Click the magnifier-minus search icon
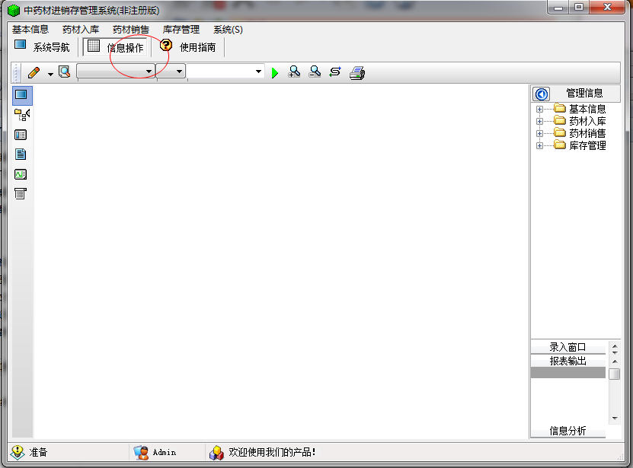 click(315, 72)
